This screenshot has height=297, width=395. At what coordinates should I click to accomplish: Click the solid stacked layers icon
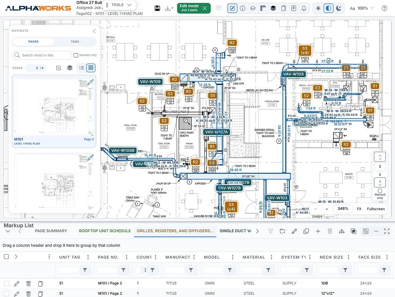tap(273, 8)
